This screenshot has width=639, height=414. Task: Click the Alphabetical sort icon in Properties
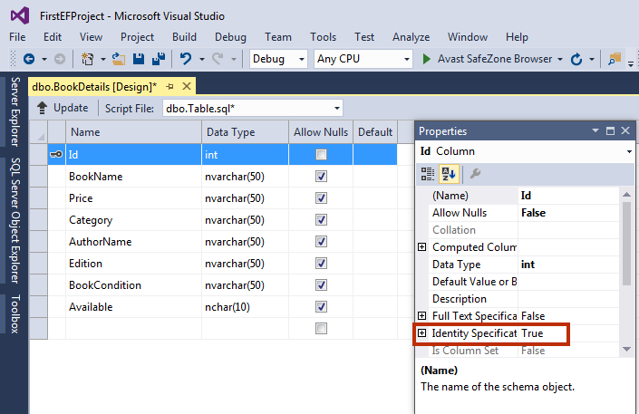(x=449, y=174)
